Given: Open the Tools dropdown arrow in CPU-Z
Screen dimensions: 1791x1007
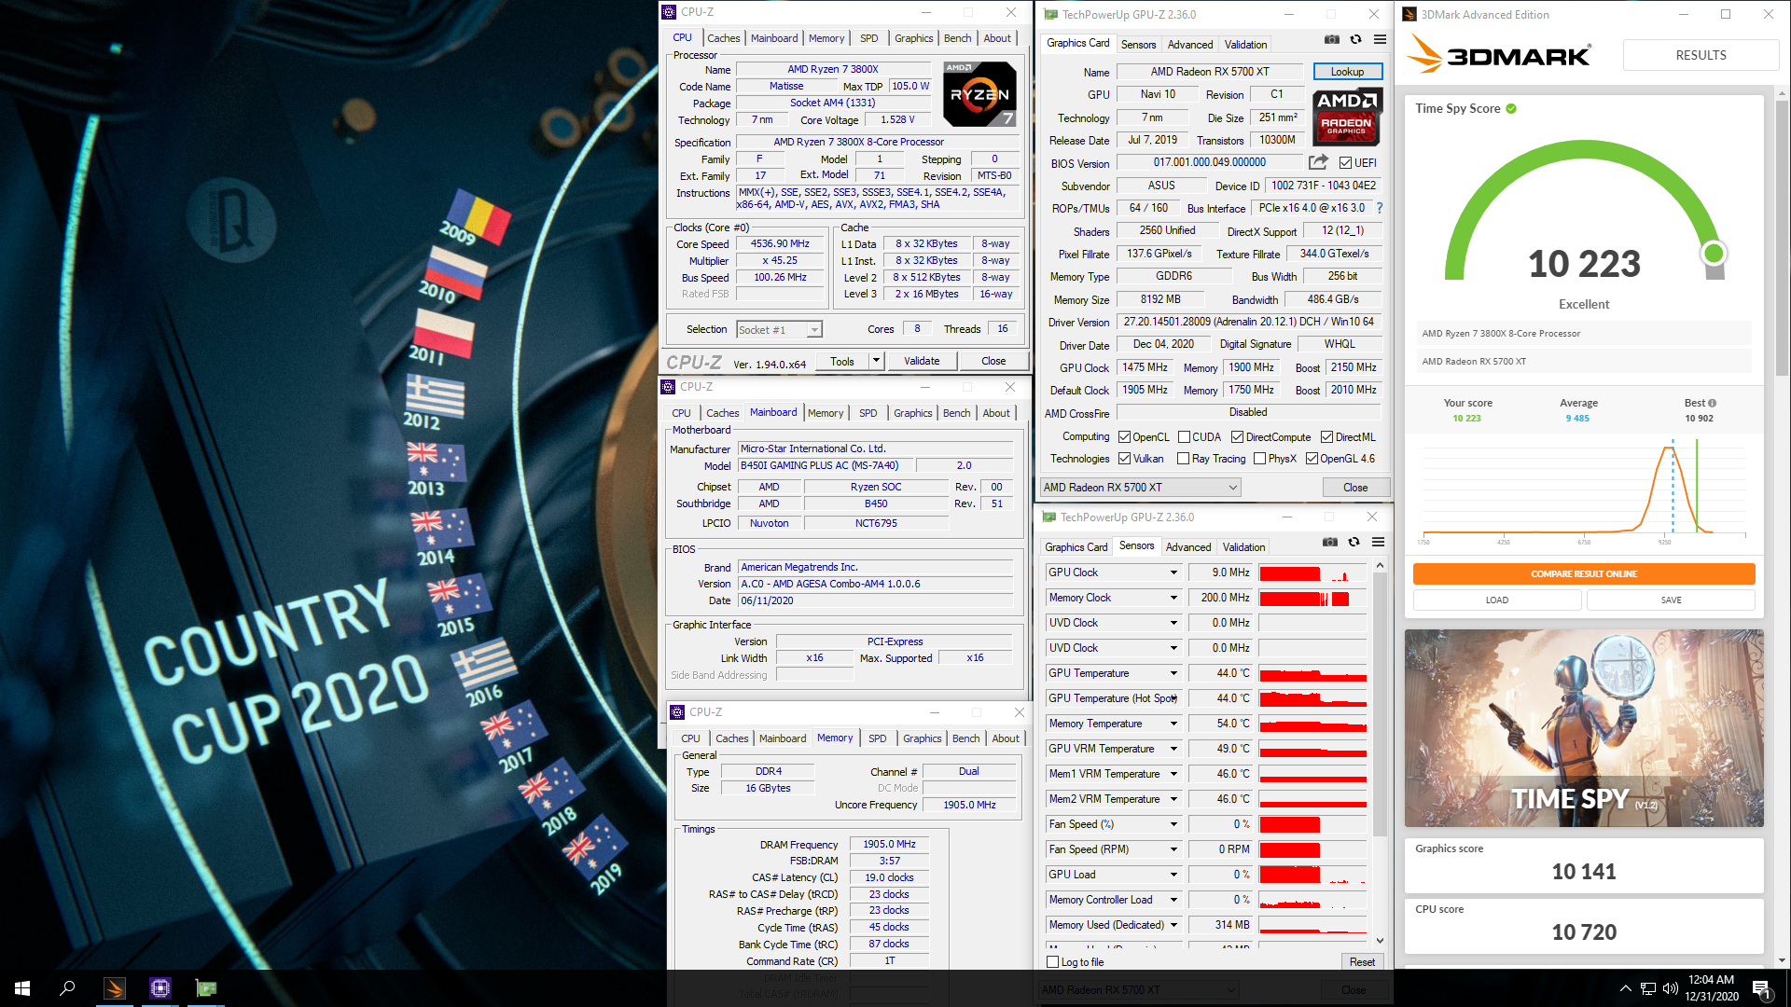Looking at the screenshot, I should pos(876,361).
